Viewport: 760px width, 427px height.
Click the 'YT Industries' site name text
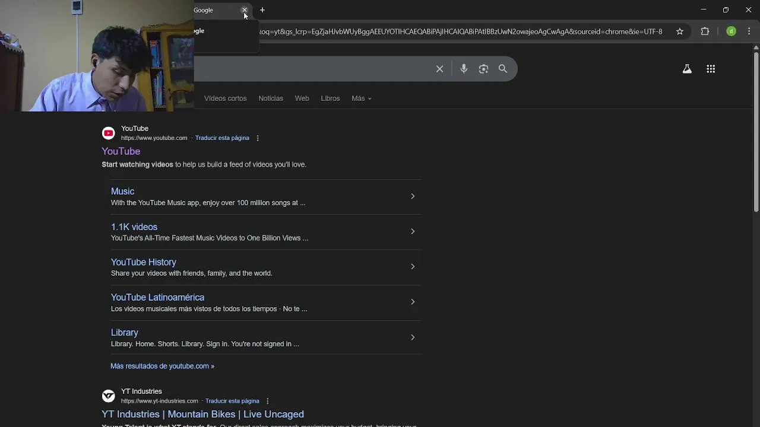[x=141, y=391]
